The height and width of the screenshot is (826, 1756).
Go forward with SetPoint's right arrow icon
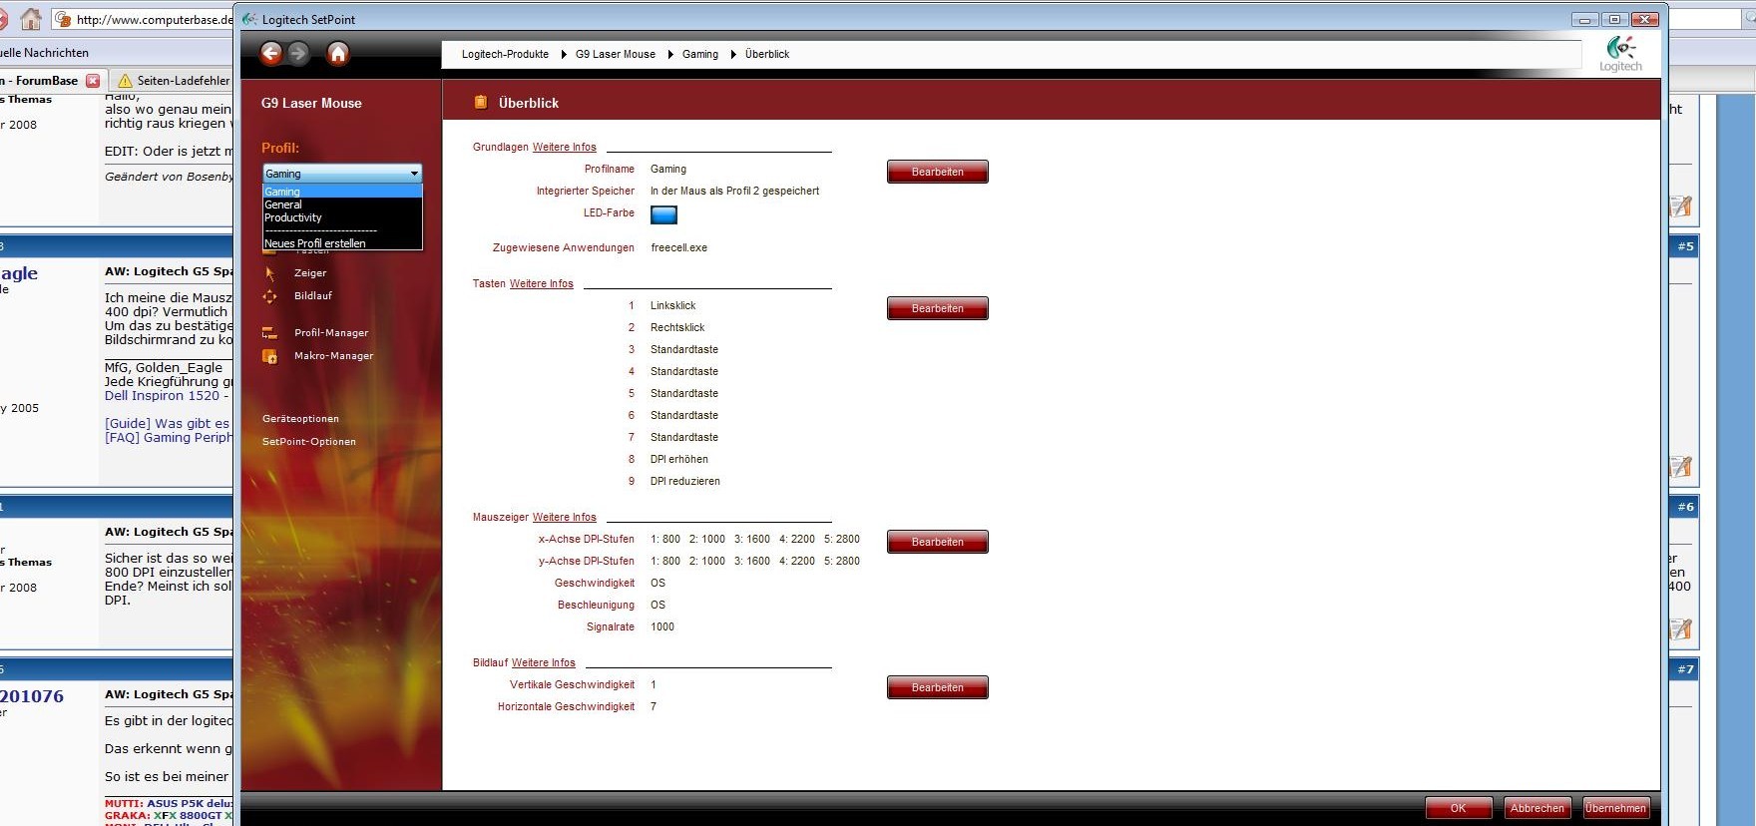click(298, 53)
